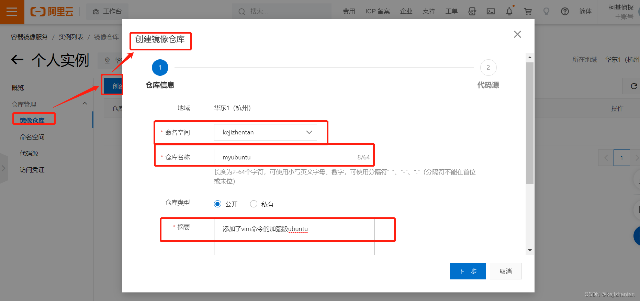Click the dialog scrollbar thumb

point(530,123)
